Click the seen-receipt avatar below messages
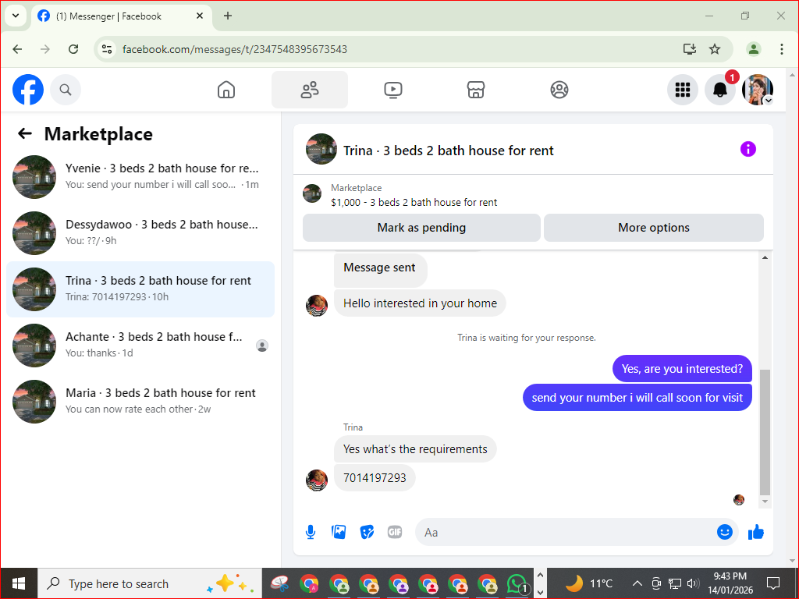Screen dimensions: 799x599 coord(739,500)
